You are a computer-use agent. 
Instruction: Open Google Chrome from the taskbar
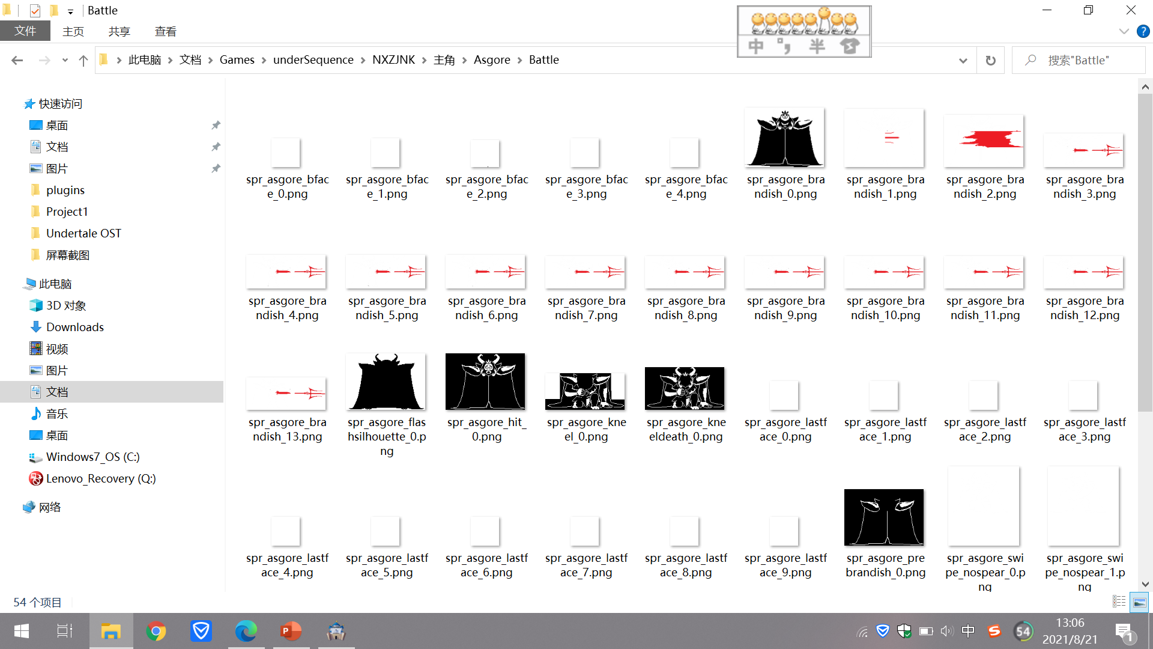tap(156, 631)
